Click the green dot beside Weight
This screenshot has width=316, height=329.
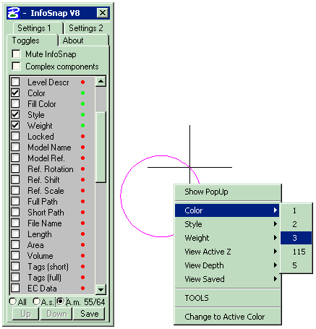[82, 126]
